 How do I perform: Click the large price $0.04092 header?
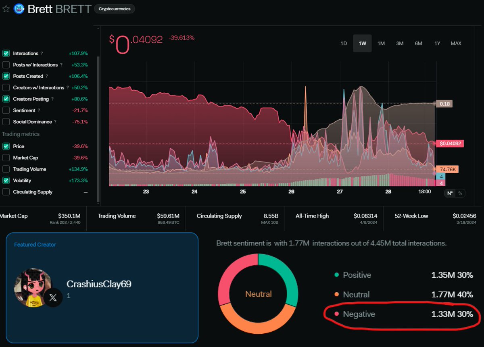[x=136, y=44]
